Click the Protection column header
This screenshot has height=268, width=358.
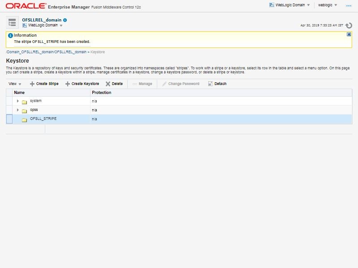[x=221, y=93]
